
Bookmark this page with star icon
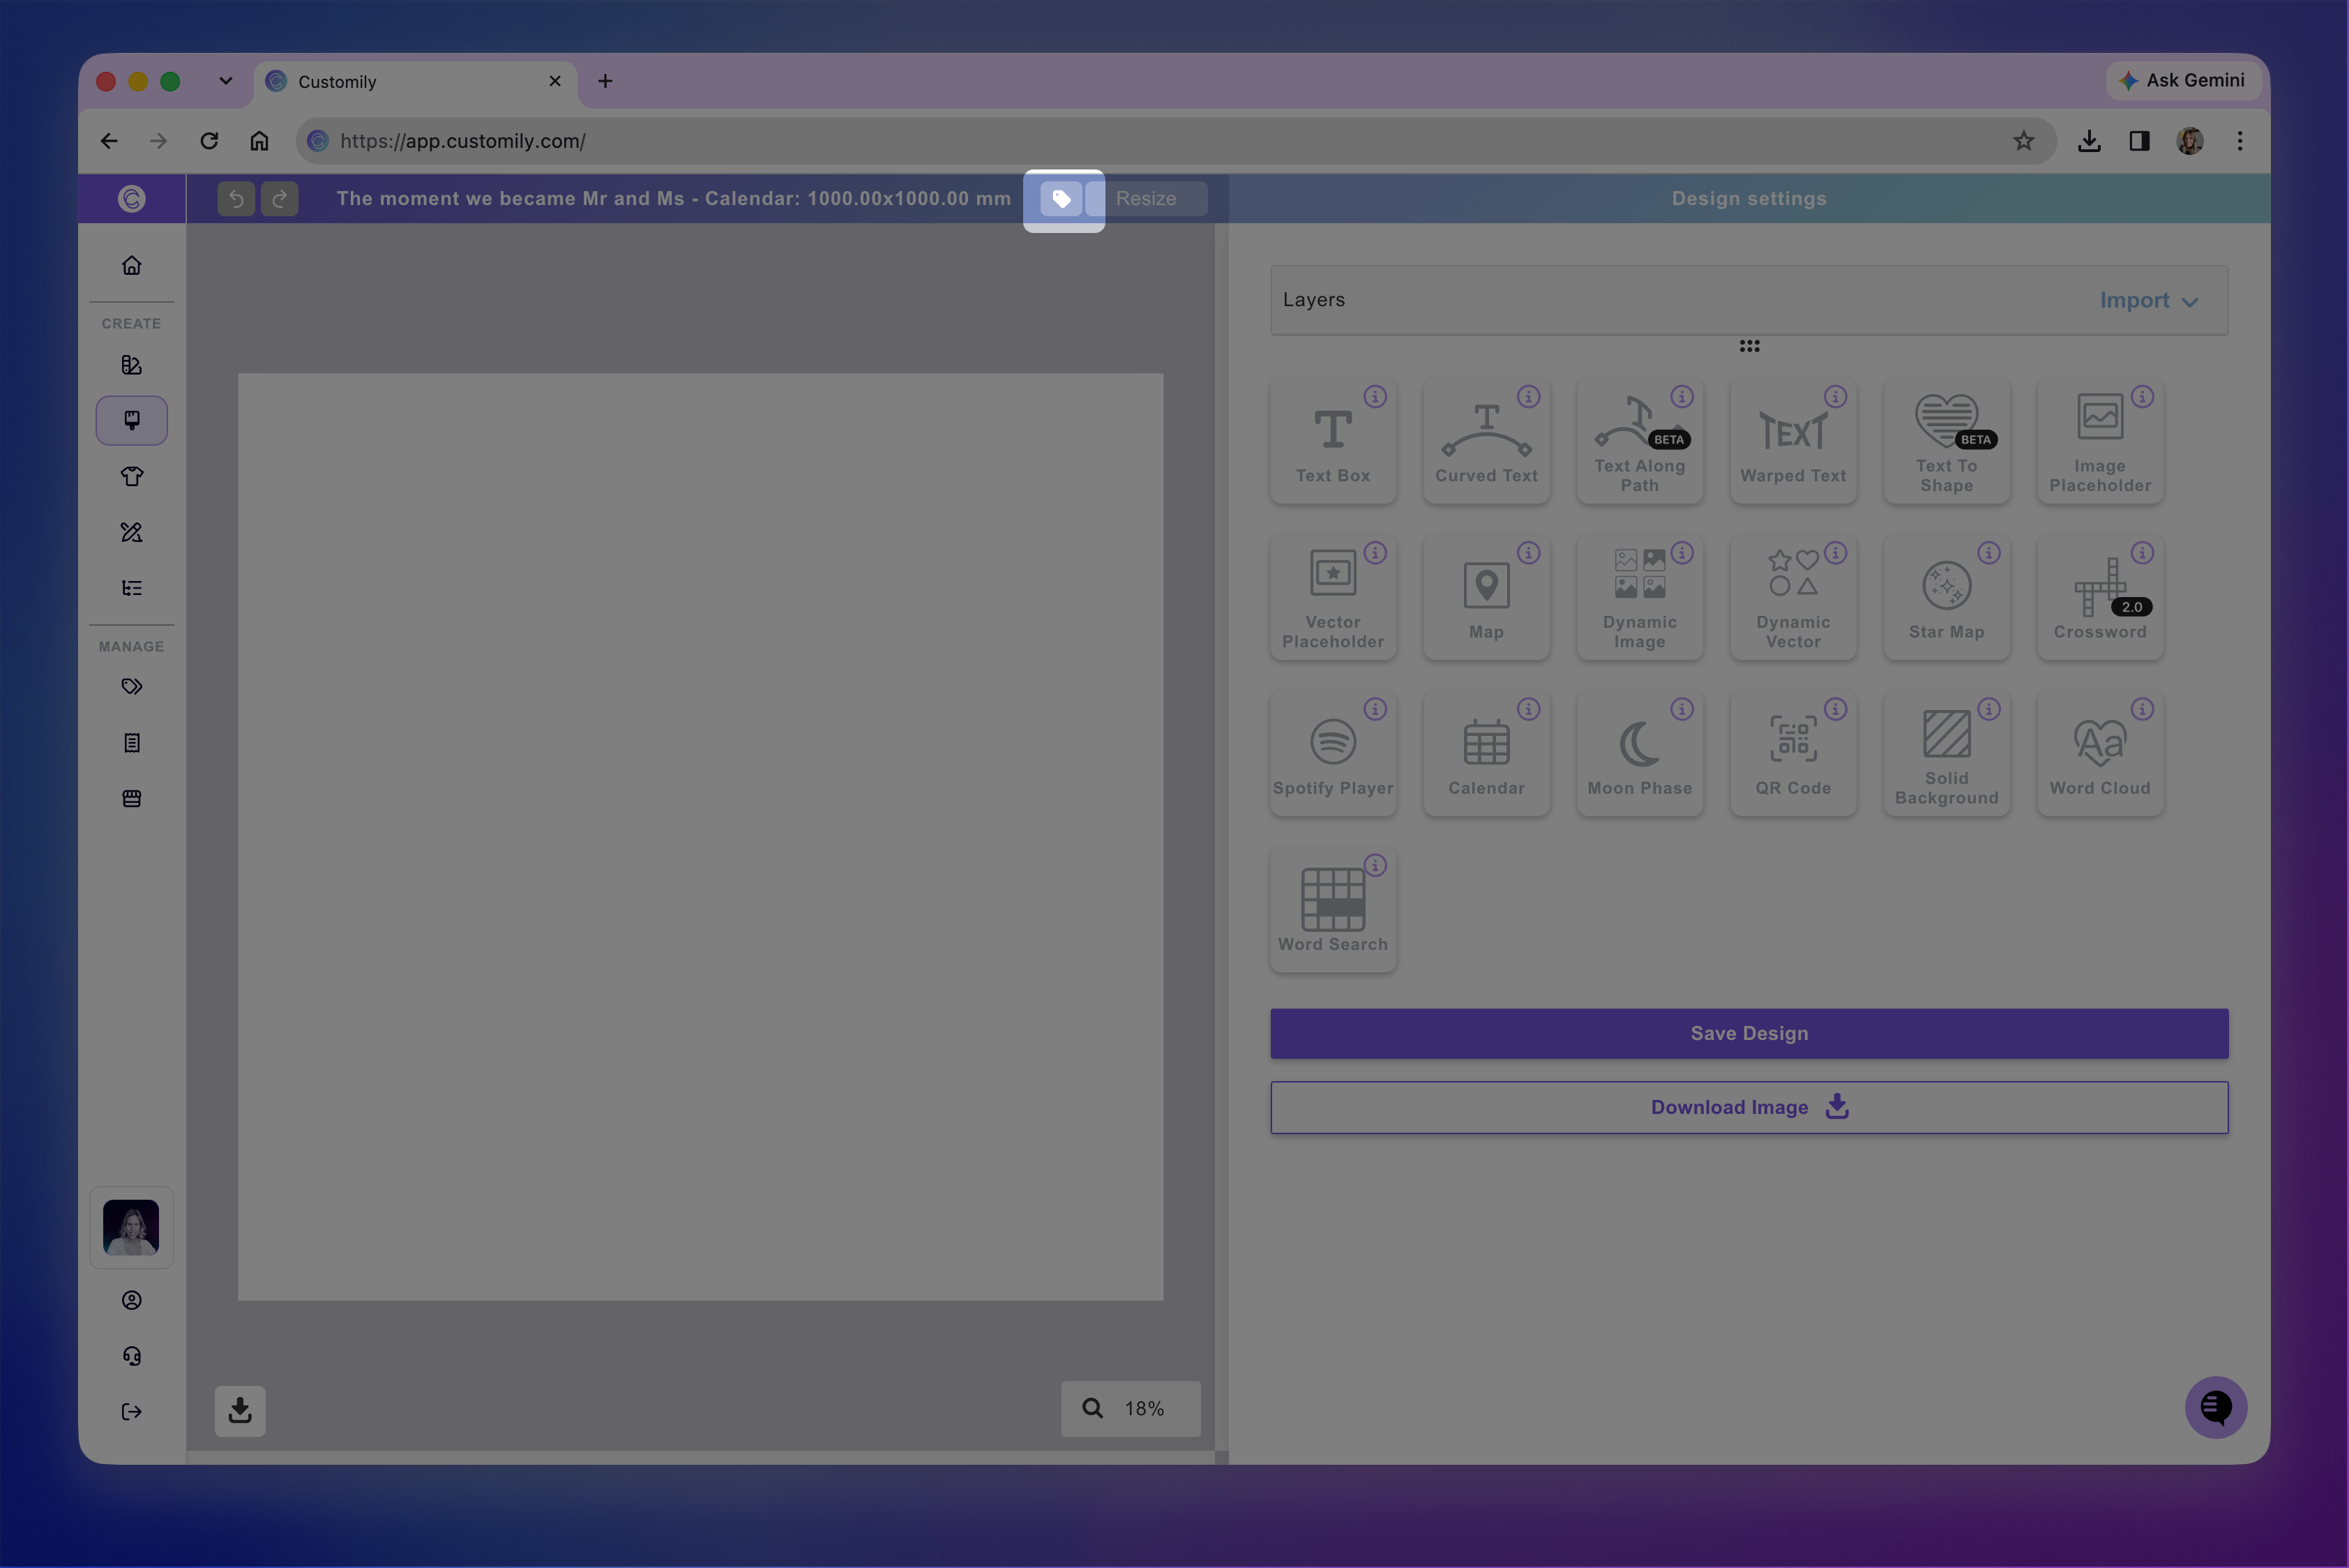[x=2024, y=141]
